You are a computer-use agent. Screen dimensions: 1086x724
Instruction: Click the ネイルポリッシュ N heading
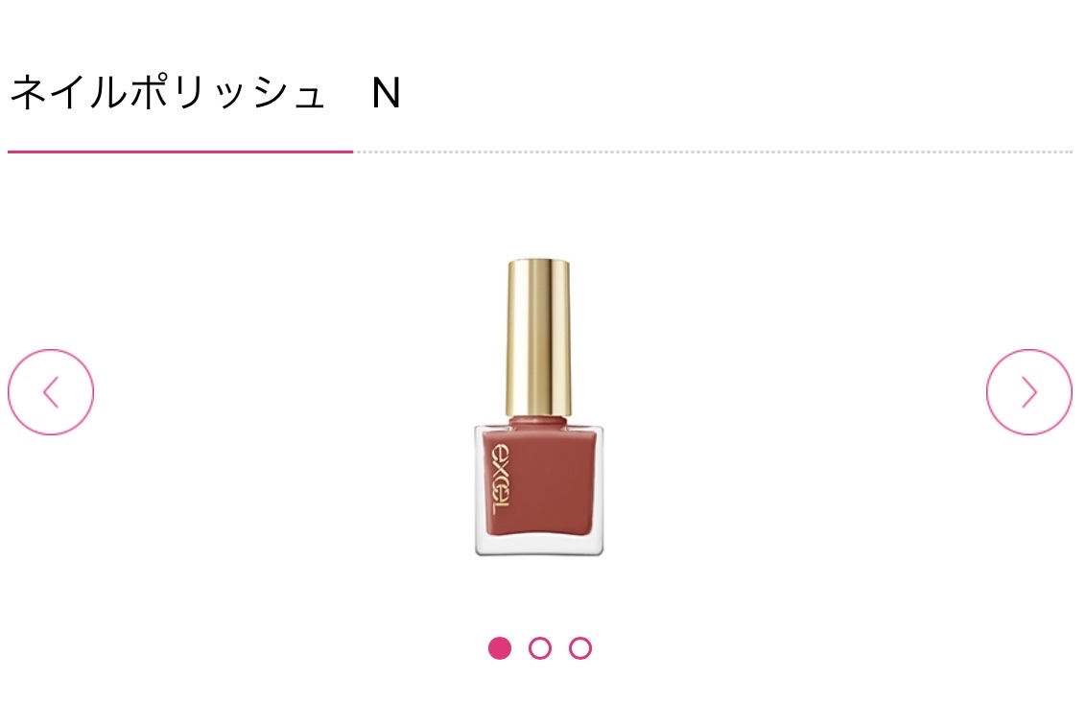click(205, 93)
